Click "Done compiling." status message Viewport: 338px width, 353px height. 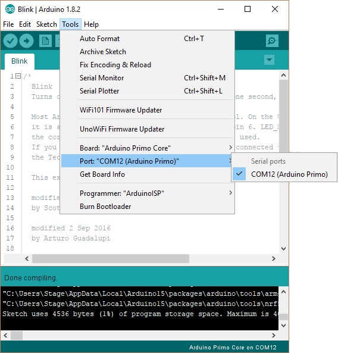point(31,278)
